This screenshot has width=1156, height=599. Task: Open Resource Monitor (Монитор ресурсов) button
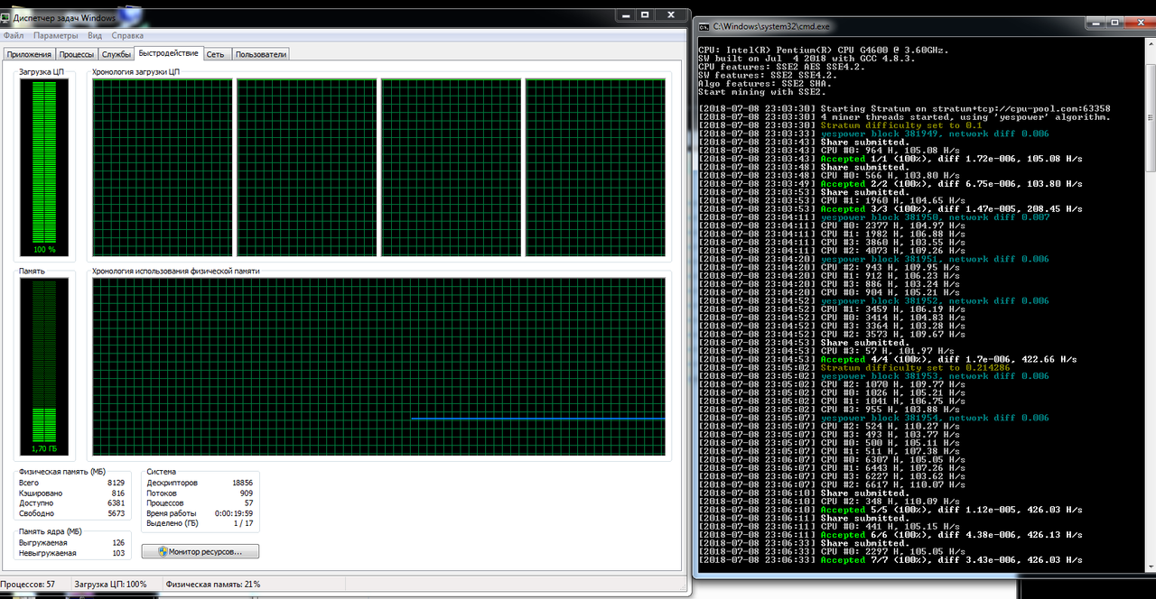click(200, 550)
